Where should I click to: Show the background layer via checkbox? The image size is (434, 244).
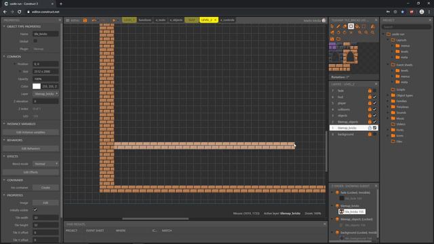[x=374, y=134]
